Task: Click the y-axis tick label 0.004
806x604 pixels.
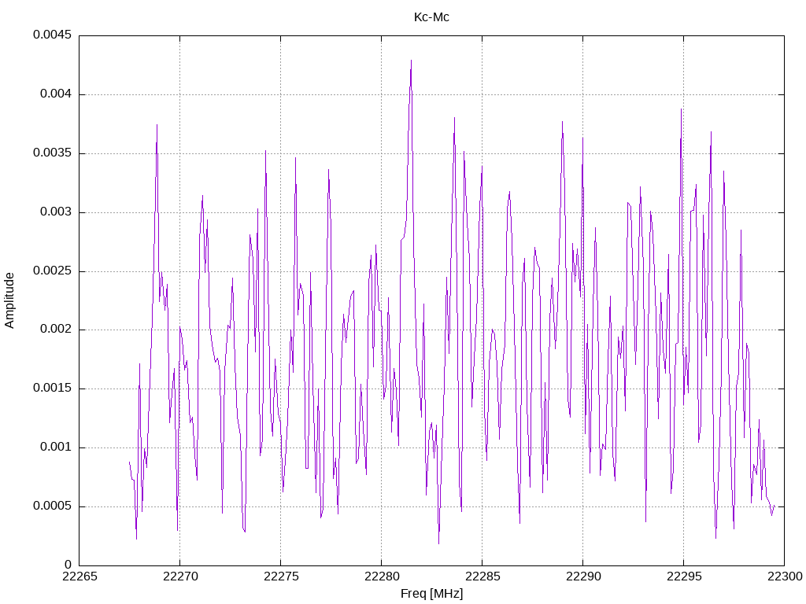Action: pos(56,94)
